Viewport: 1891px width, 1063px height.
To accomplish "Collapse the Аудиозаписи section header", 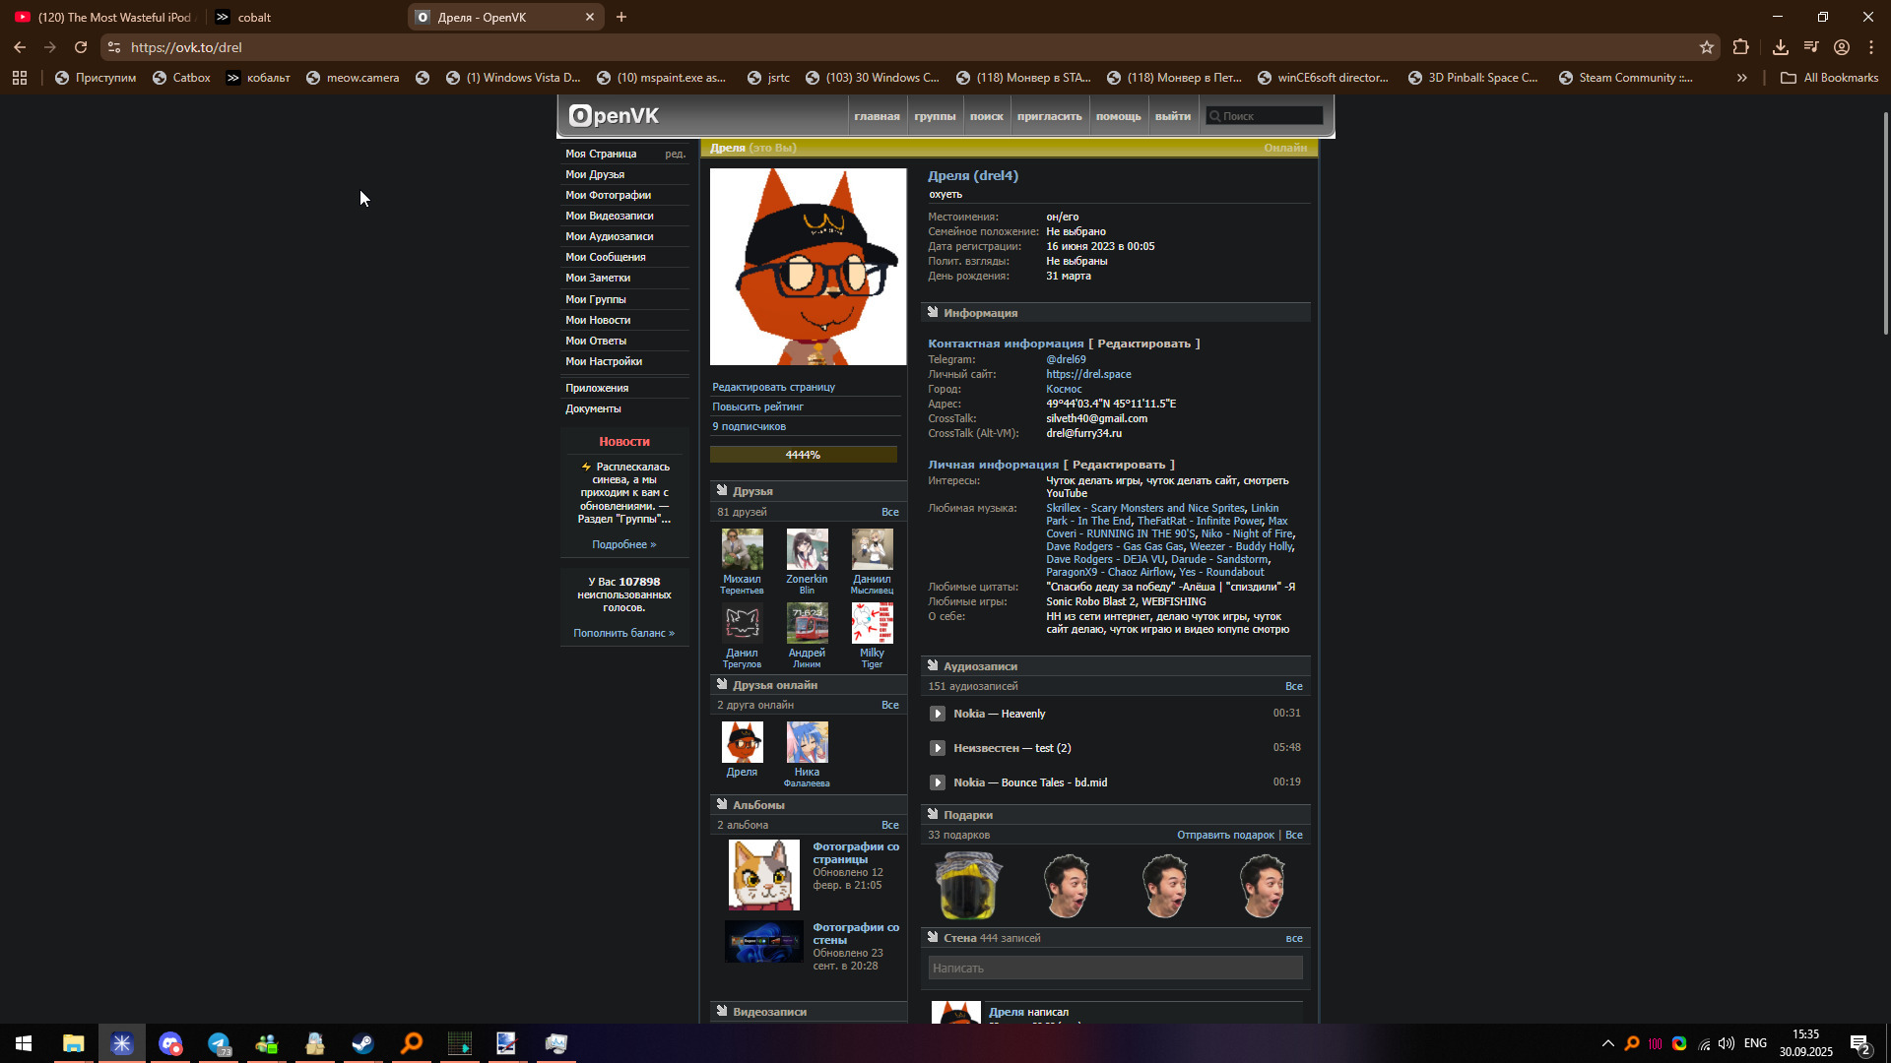I will click(x=980, y=666).
